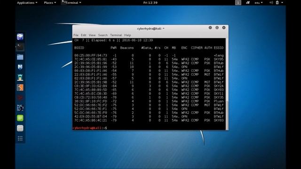Click BSSID 42:E9:DD:55:B7:D4
Image resolution: width=301 pixels, height=169 pixels.
point(91,116)
